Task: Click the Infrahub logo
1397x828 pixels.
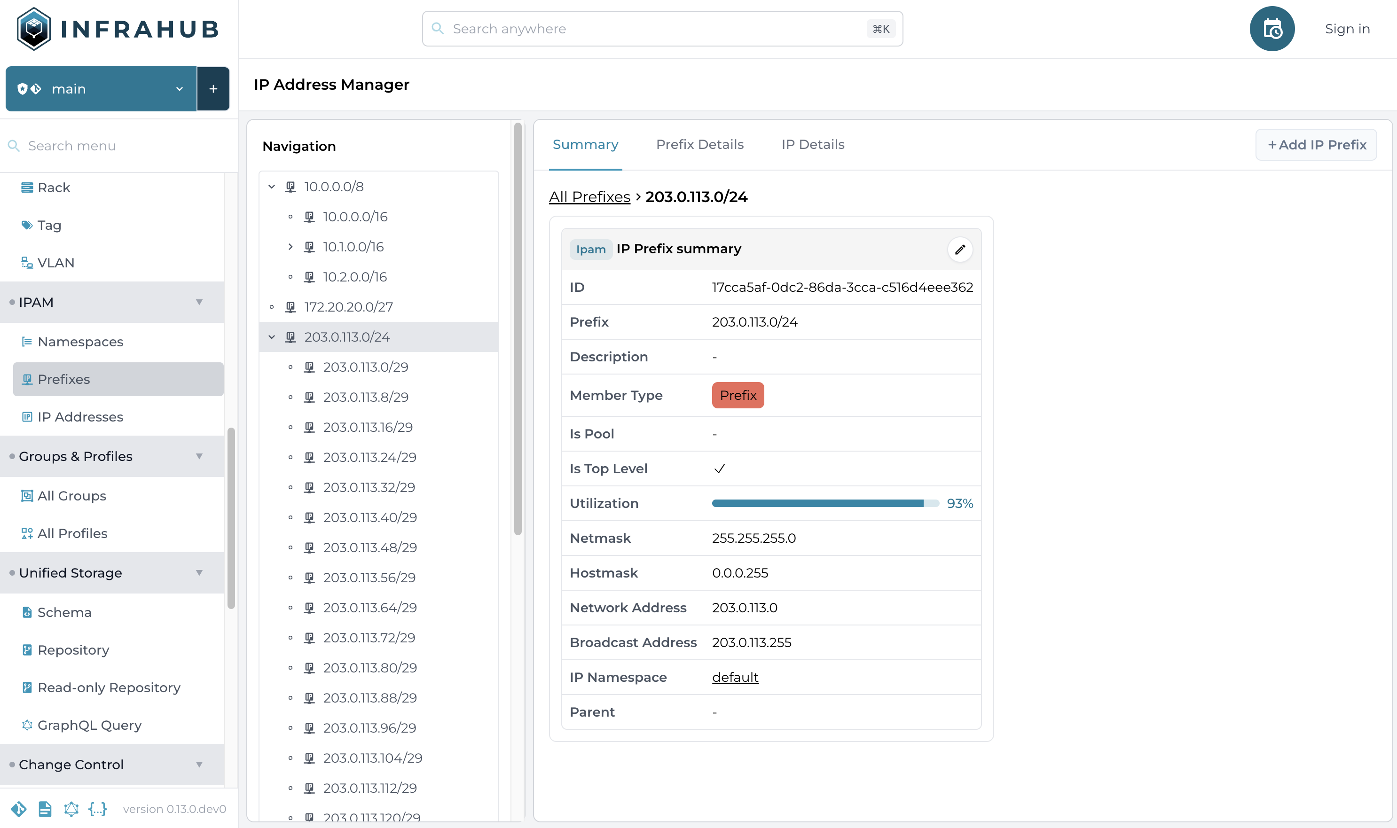Action: 117,29
